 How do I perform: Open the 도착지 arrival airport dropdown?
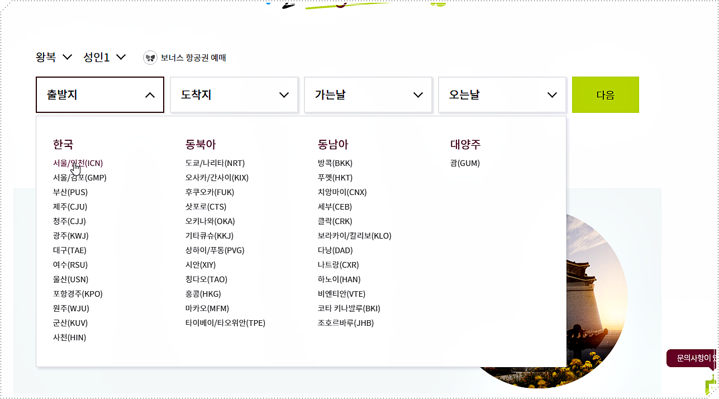point(234,94)
